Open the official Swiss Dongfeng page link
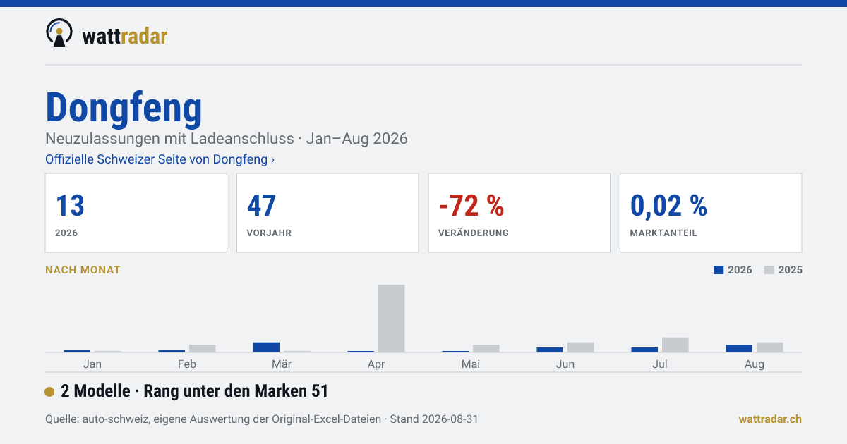Image resolution: width=847 pixels, height=444 pixels. [160, 159]
